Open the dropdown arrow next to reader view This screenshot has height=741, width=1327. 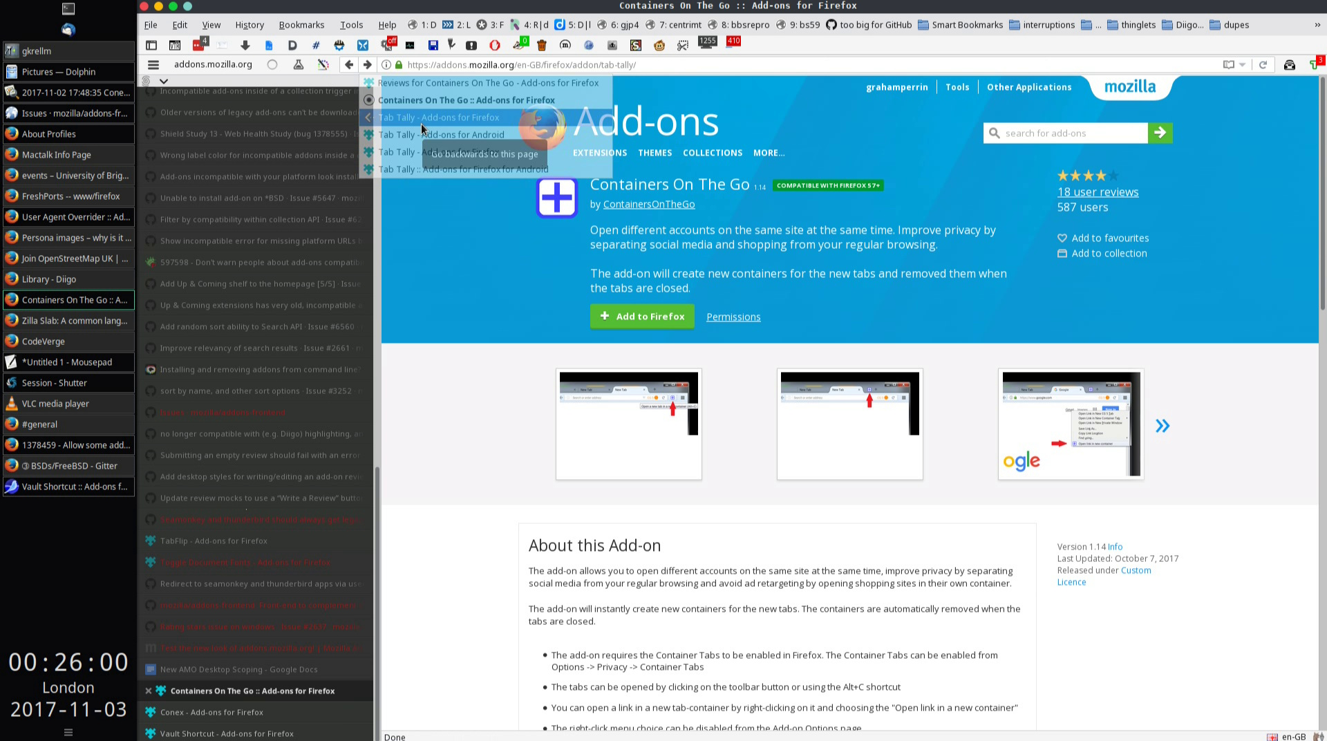click(1242, 65)
